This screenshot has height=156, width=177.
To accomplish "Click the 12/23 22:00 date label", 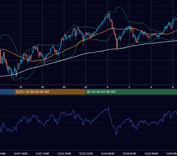I will tap(86, 153).
